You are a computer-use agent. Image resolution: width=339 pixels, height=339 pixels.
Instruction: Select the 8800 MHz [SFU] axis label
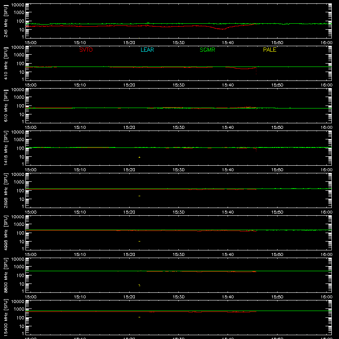click(x=6, y=275)
